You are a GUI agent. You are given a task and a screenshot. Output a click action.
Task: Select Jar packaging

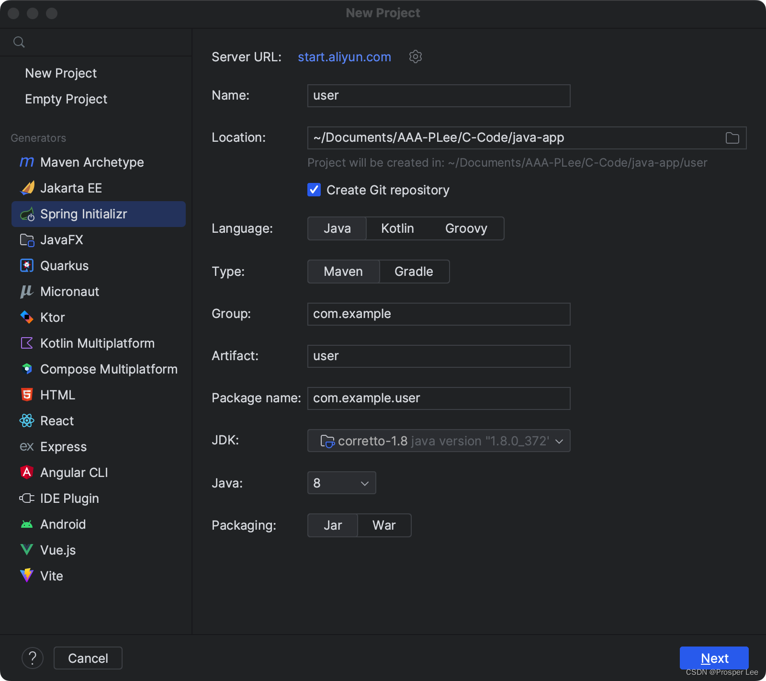pos(333,525)
